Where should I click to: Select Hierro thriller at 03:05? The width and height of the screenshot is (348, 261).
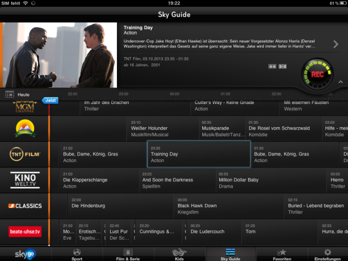[337, 180]
